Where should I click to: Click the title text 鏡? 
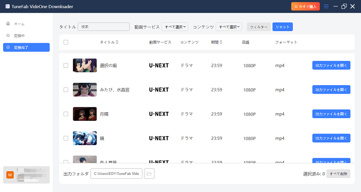102,138
